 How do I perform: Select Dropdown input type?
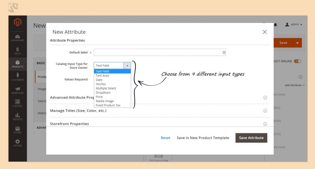pos(112,92)
